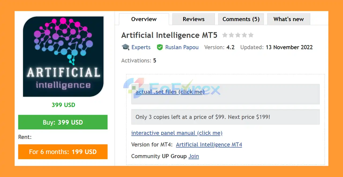Image resolution: width=343 pixels, height=177 pixels.
Task: Switch to the Overview tab
Action: tap(144, 19)
